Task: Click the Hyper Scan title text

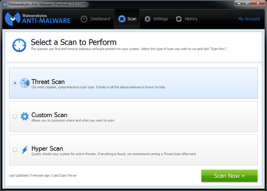Action: [x=47, y=148]
